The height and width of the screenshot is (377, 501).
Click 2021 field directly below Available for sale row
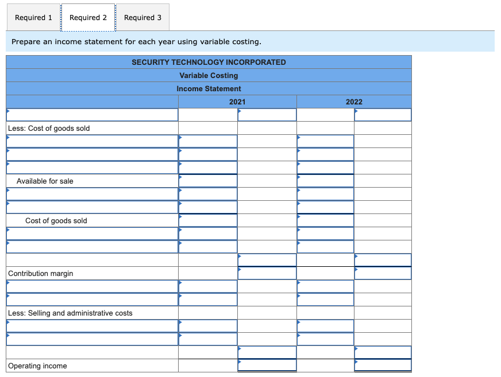click(208, 194)
